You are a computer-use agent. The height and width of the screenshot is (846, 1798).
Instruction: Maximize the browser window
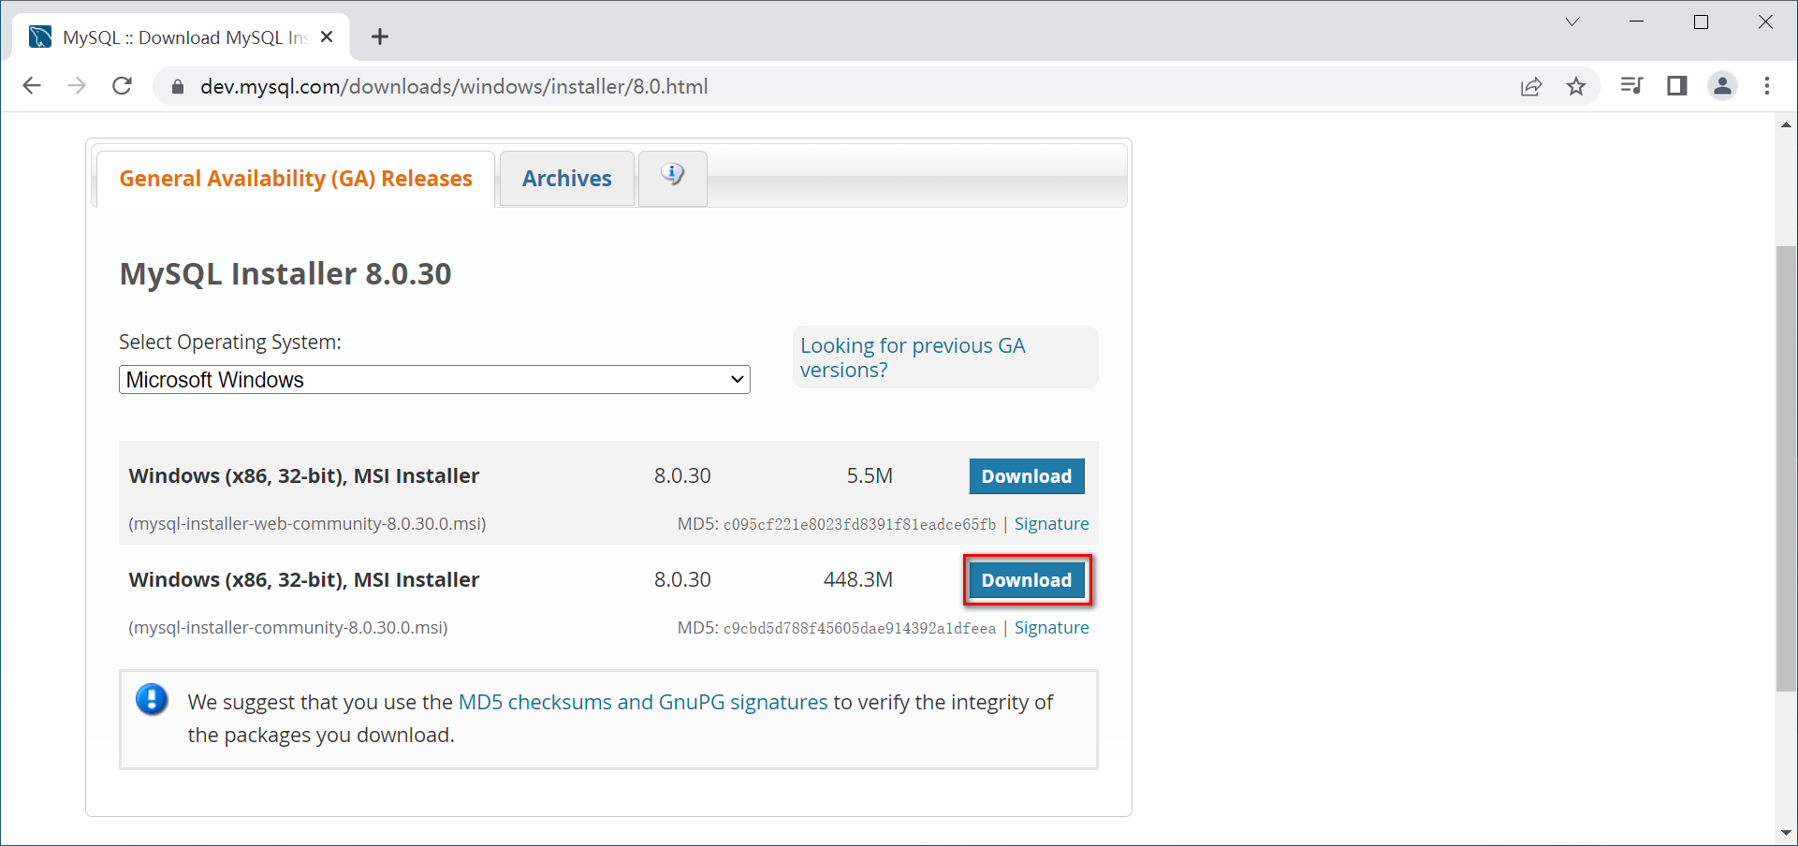[x=1702, y=22]
